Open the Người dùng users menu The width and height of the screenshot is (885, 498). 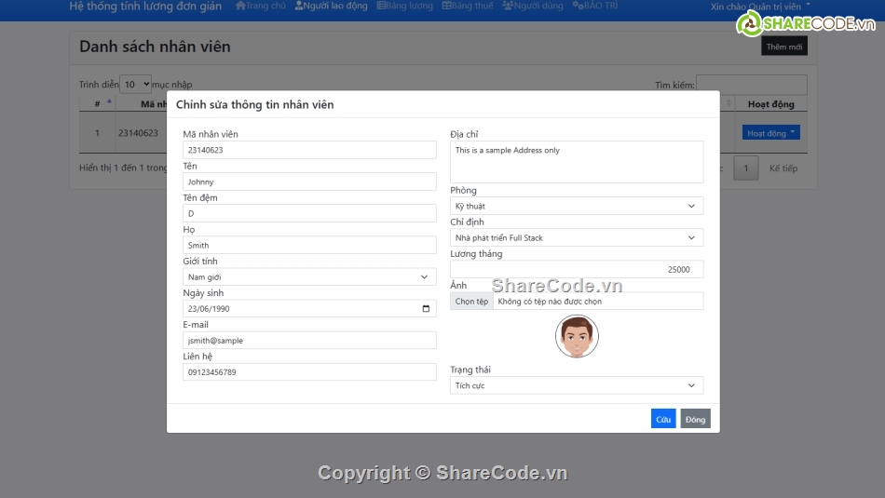(x=533, y=6)
